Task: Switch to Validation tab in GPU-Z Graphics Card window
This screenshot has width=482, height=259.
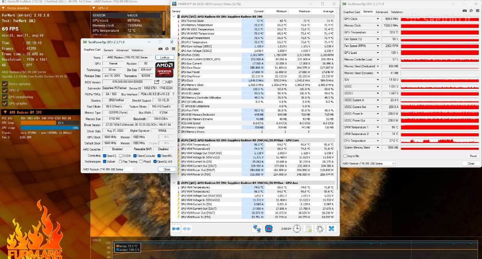Action: click(137, 50)
